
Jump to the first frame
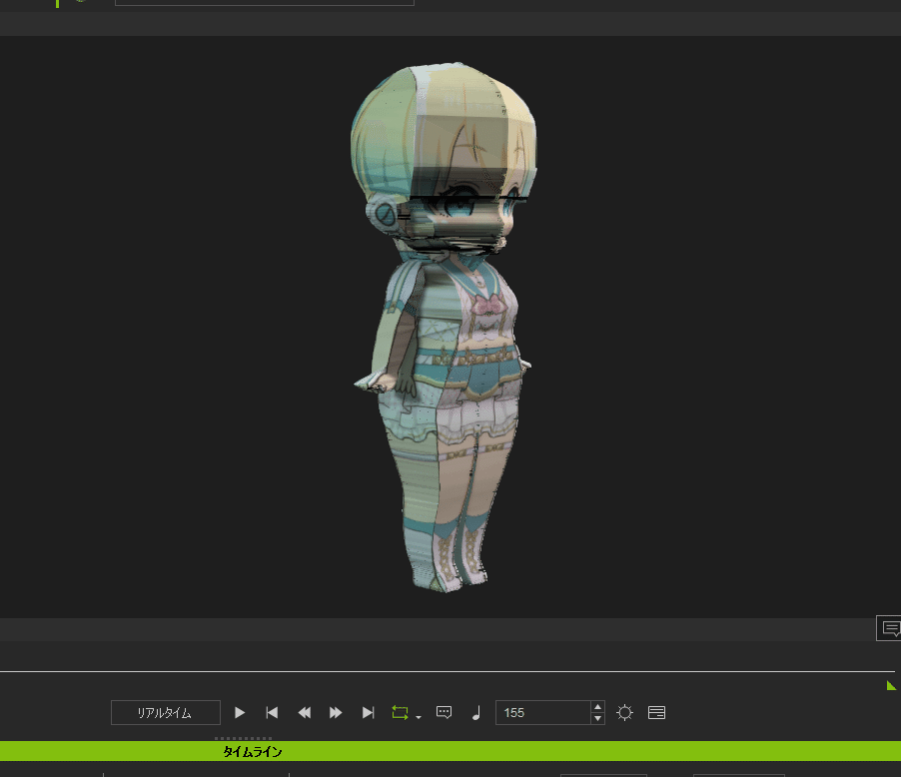(x=272, y=713)
